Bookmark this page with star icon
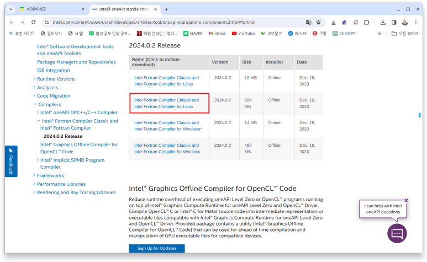The image size is (427, 262). (318, 22)
